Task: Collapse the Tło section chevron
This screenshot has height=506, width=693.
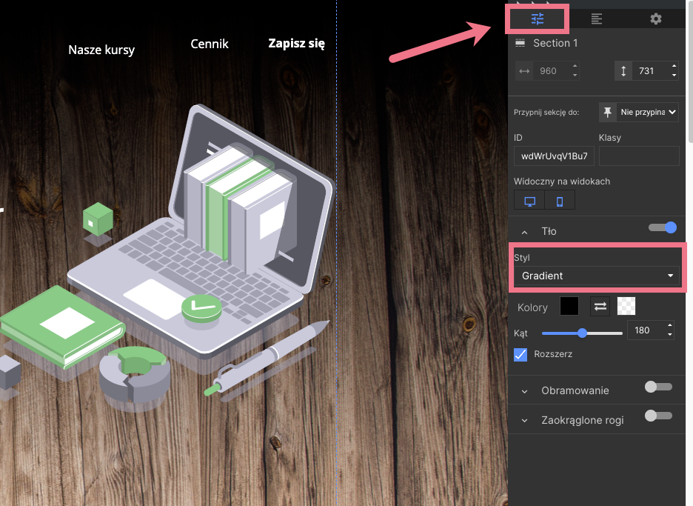Action: tap(525, 232)
